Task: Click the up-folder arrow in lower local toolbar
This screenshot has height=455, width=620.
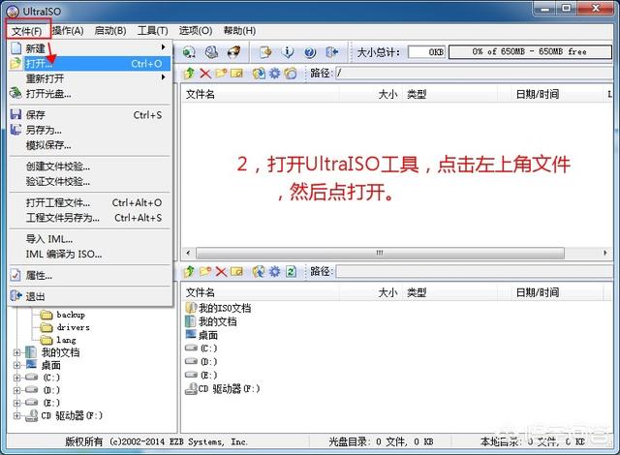Action: tap(190, 272)
